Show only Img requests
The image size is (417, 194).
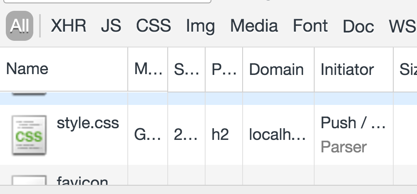click(x=200, y=26)
